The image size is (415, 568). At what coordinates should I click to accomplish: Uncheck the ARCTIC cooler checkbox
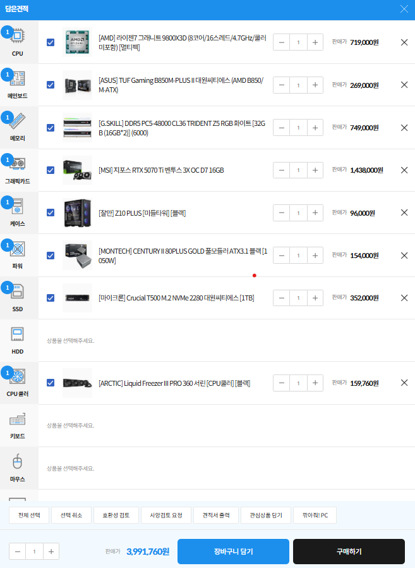point(51,383)
